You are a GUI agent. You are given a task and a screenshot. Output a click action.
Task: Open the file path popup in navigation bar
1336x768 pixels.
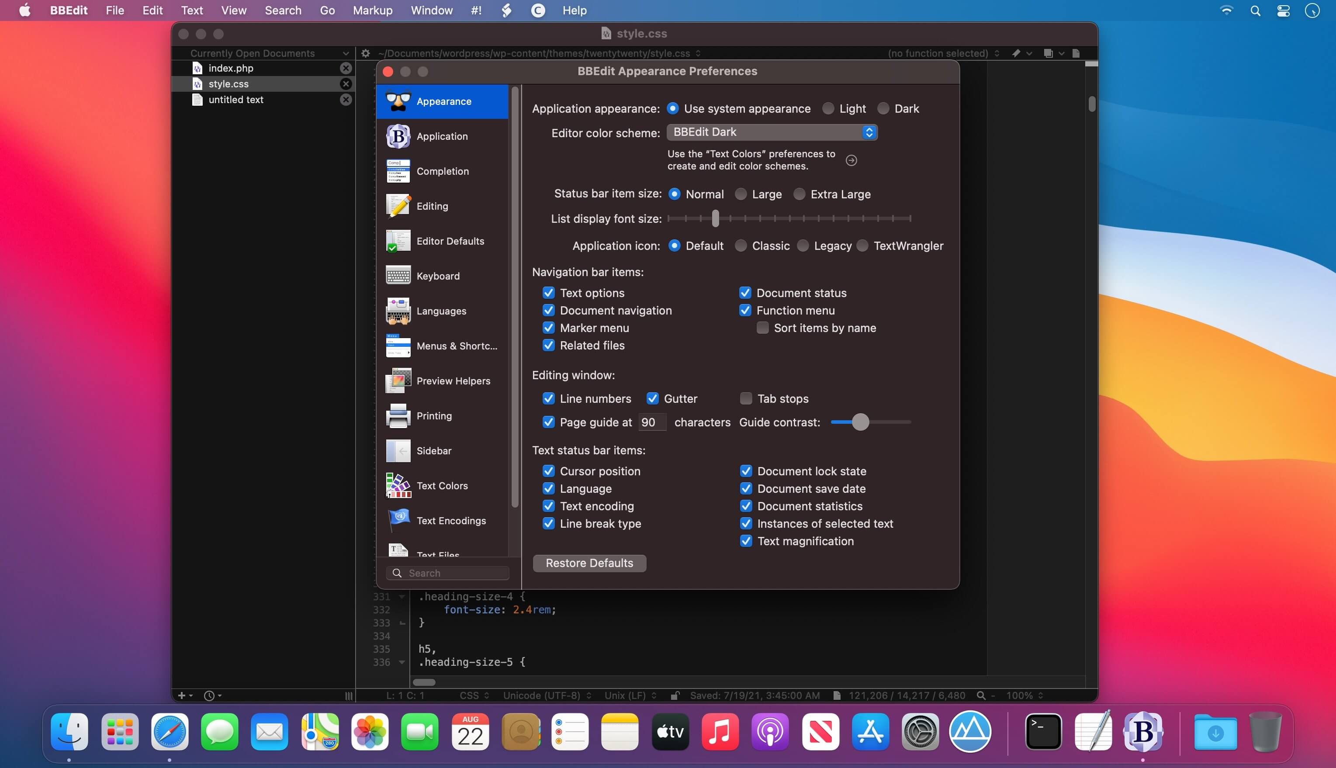539,53
